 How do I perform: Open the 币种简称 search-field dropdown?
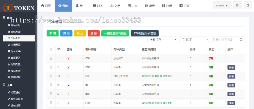[x=194, y=40]
